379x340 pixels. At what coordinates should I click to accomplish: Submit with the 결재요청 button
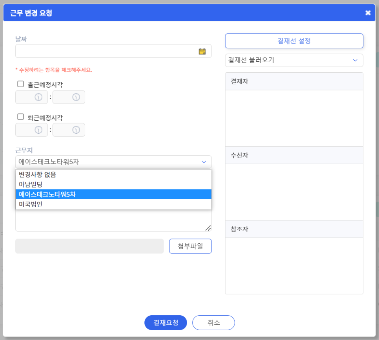coord(166,323)
